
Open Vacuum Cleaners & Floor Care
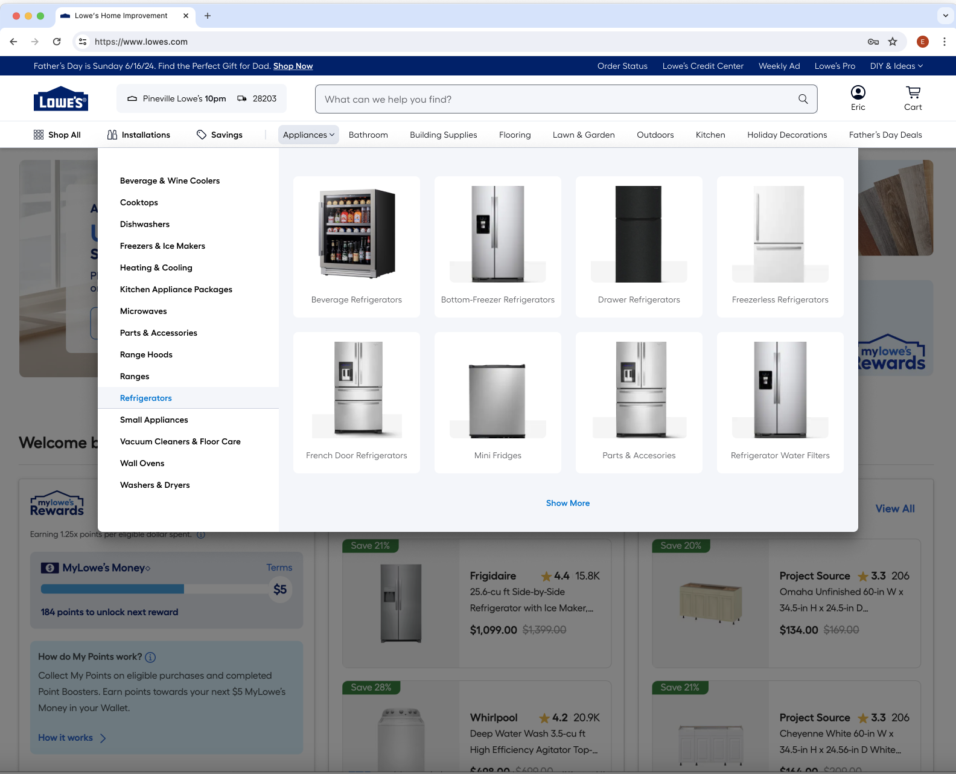180,441
